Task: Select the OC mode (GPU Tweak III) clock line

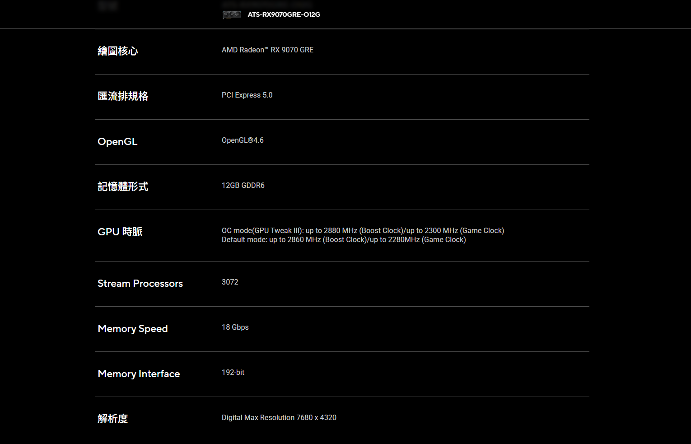Action: click(x=363, y=231)
